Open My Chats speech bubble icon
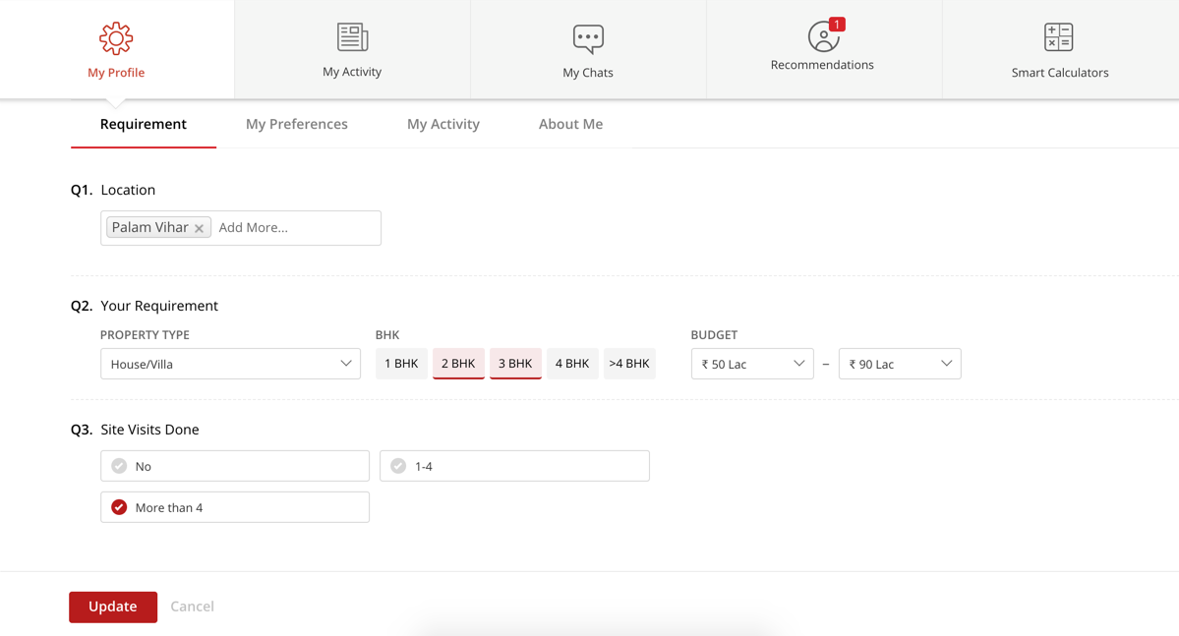1179x636 pixels. click(x=588, y=38)
